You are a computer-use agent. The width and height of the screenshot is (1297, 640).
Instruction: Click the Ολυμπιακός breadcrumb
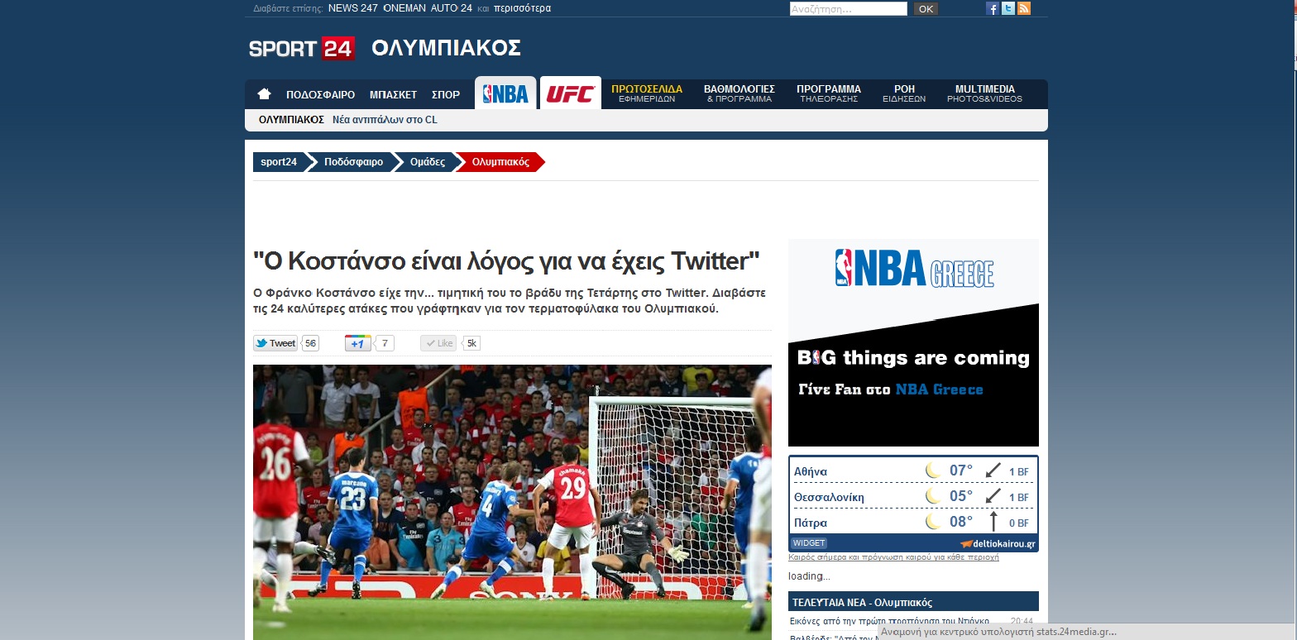point(500,162)
